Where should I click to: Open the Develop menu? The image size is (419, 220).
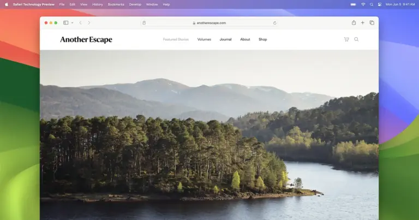[x=135, y=4]
